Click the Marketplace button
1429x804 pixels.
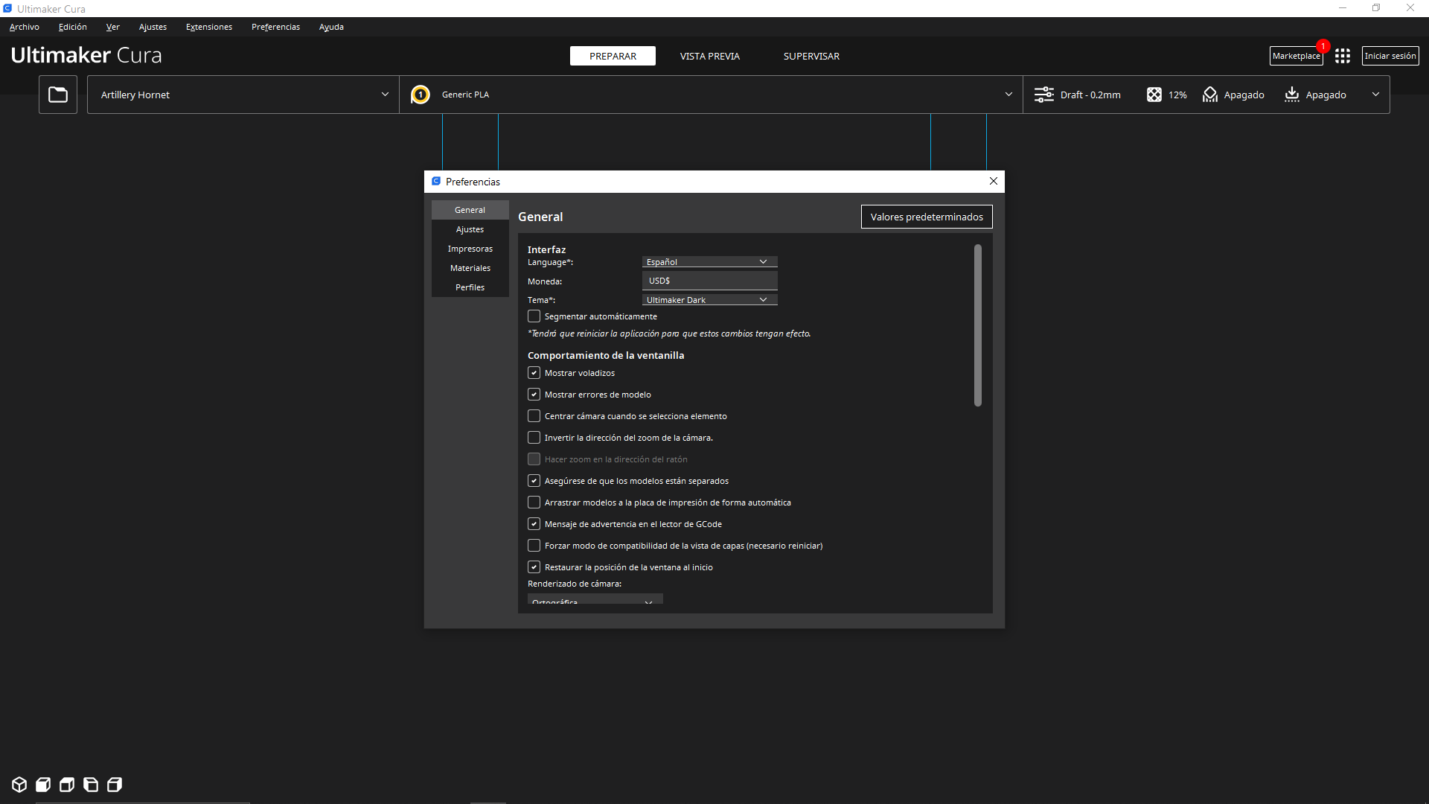(1295, 56)
